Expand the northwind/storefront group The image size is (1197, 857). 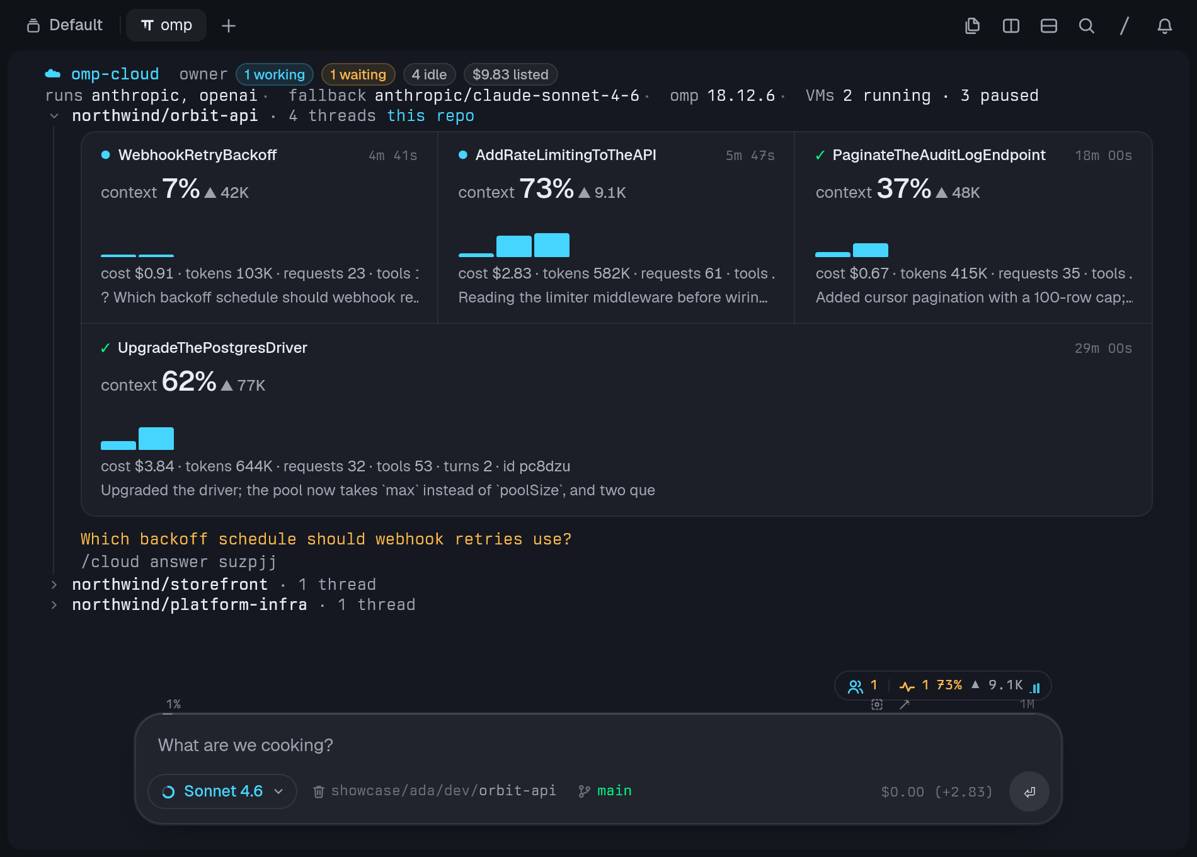coord(54,585)
